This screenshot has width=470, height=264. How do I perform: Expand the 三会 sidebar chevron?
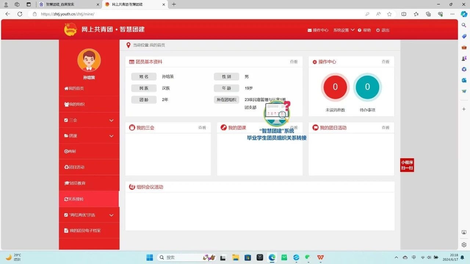(x=111, y=120)
